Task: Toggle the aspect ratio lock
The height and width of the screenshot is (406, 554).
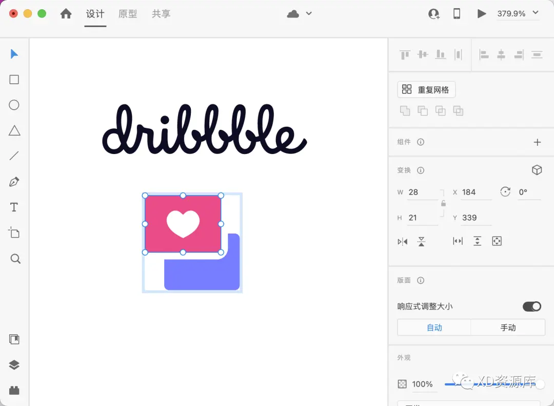Action: (443, 203)
